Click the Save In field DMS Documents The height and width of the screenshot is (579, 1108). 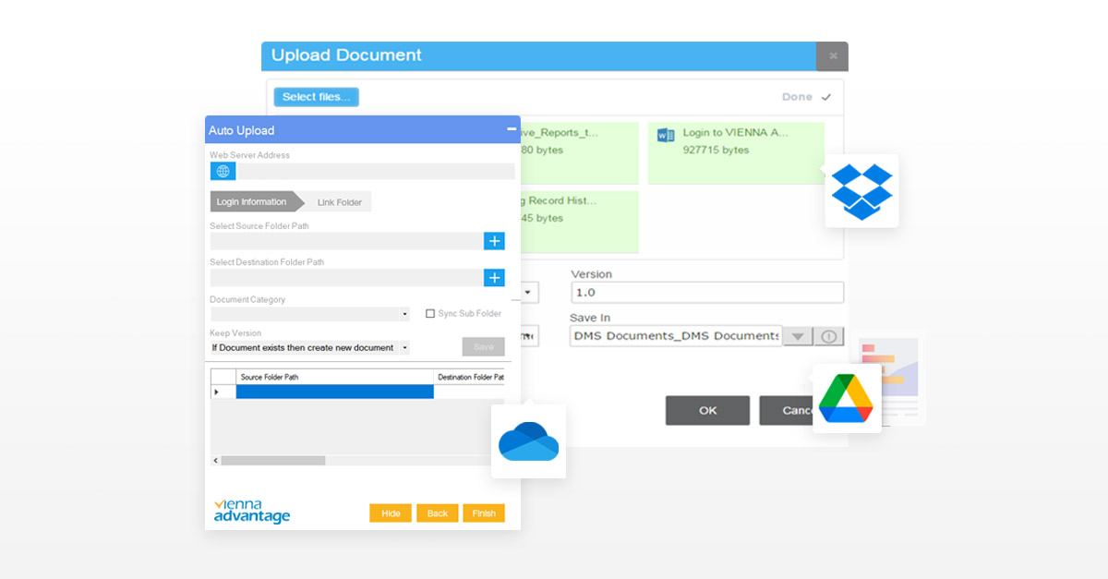point(676,336)
